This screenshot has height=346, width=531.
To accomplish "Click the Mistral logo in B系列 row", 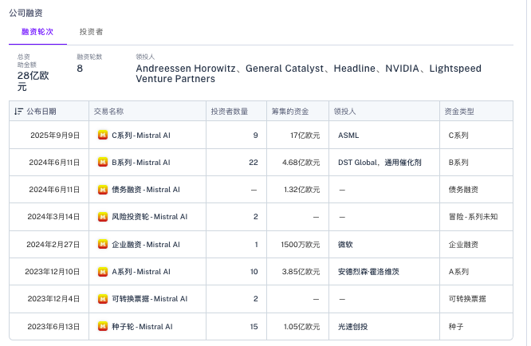I will pyautogui.click(x=103, y=163).
